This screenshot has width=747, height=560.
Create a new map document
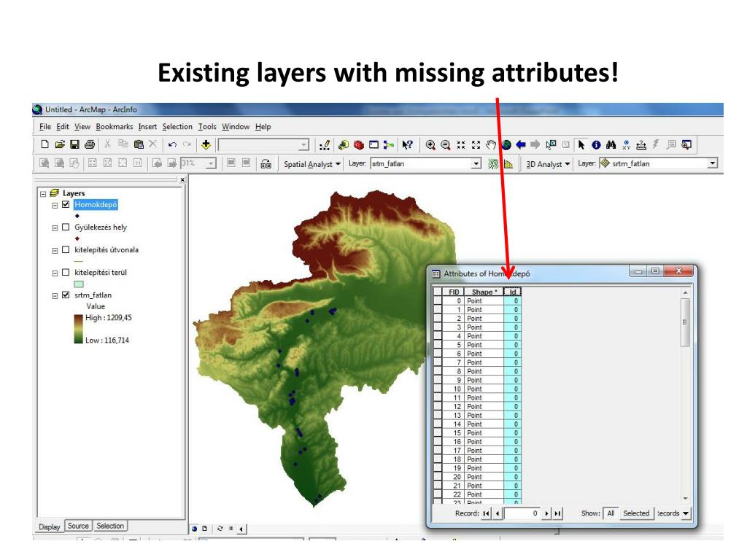coord(44,144)
